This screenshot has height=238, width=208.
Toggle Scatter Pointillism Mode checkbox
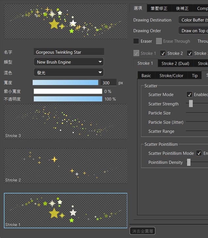click(x=199, y=153)
